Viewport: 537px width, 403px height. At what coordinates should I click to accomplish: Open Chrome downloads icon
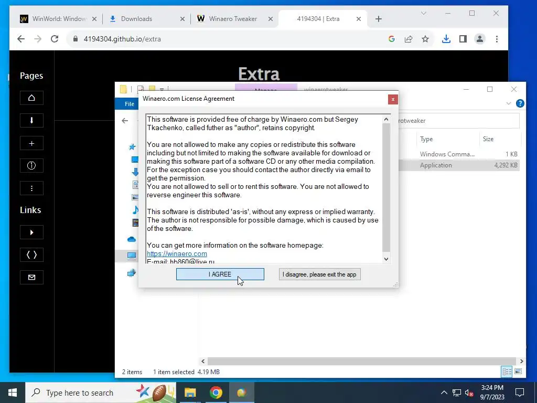coord(446,39)
